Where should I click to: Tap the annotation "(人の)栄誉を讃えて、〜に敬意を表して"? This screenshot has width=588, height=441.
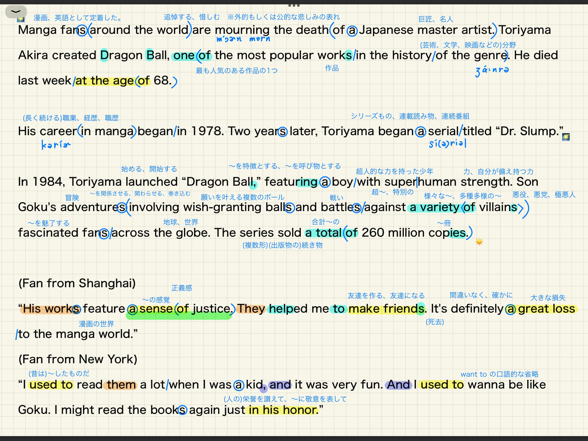[285, 399]
